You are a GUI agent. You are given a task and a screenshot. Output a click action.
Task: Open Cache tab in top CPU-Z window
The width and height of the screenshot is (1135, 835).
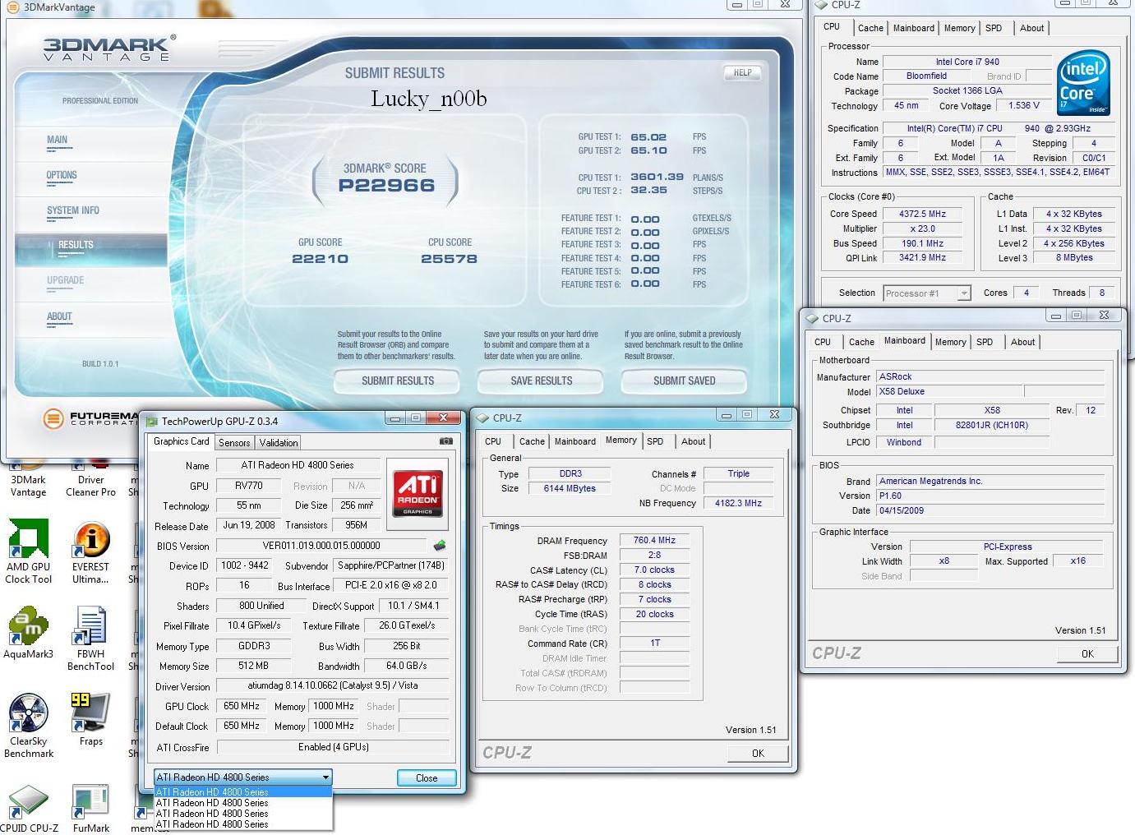pos(870,28)
